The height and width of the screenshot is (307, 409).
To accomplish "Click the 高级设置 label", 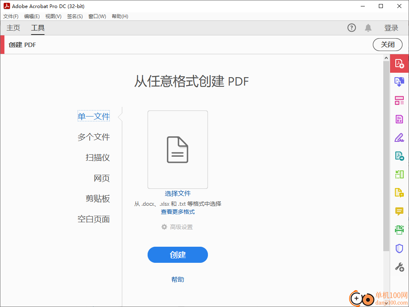I will [181, 227].
